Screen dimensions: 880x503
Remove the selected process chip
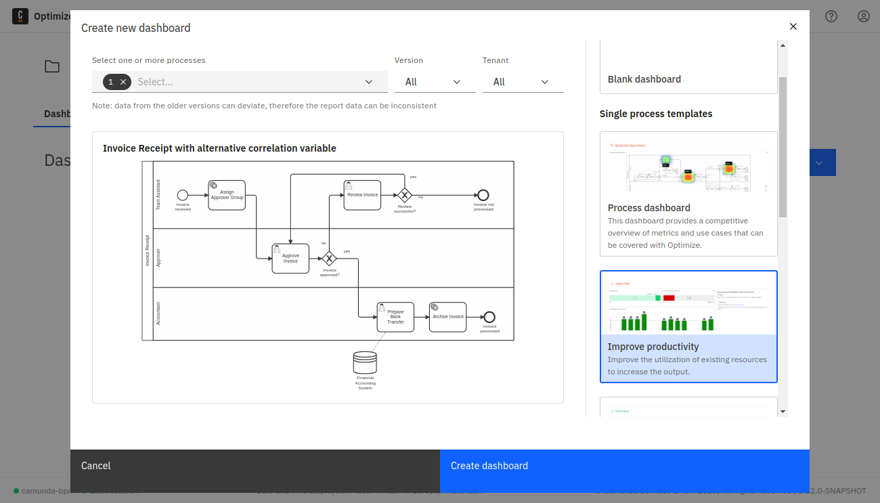click(123, 81)
